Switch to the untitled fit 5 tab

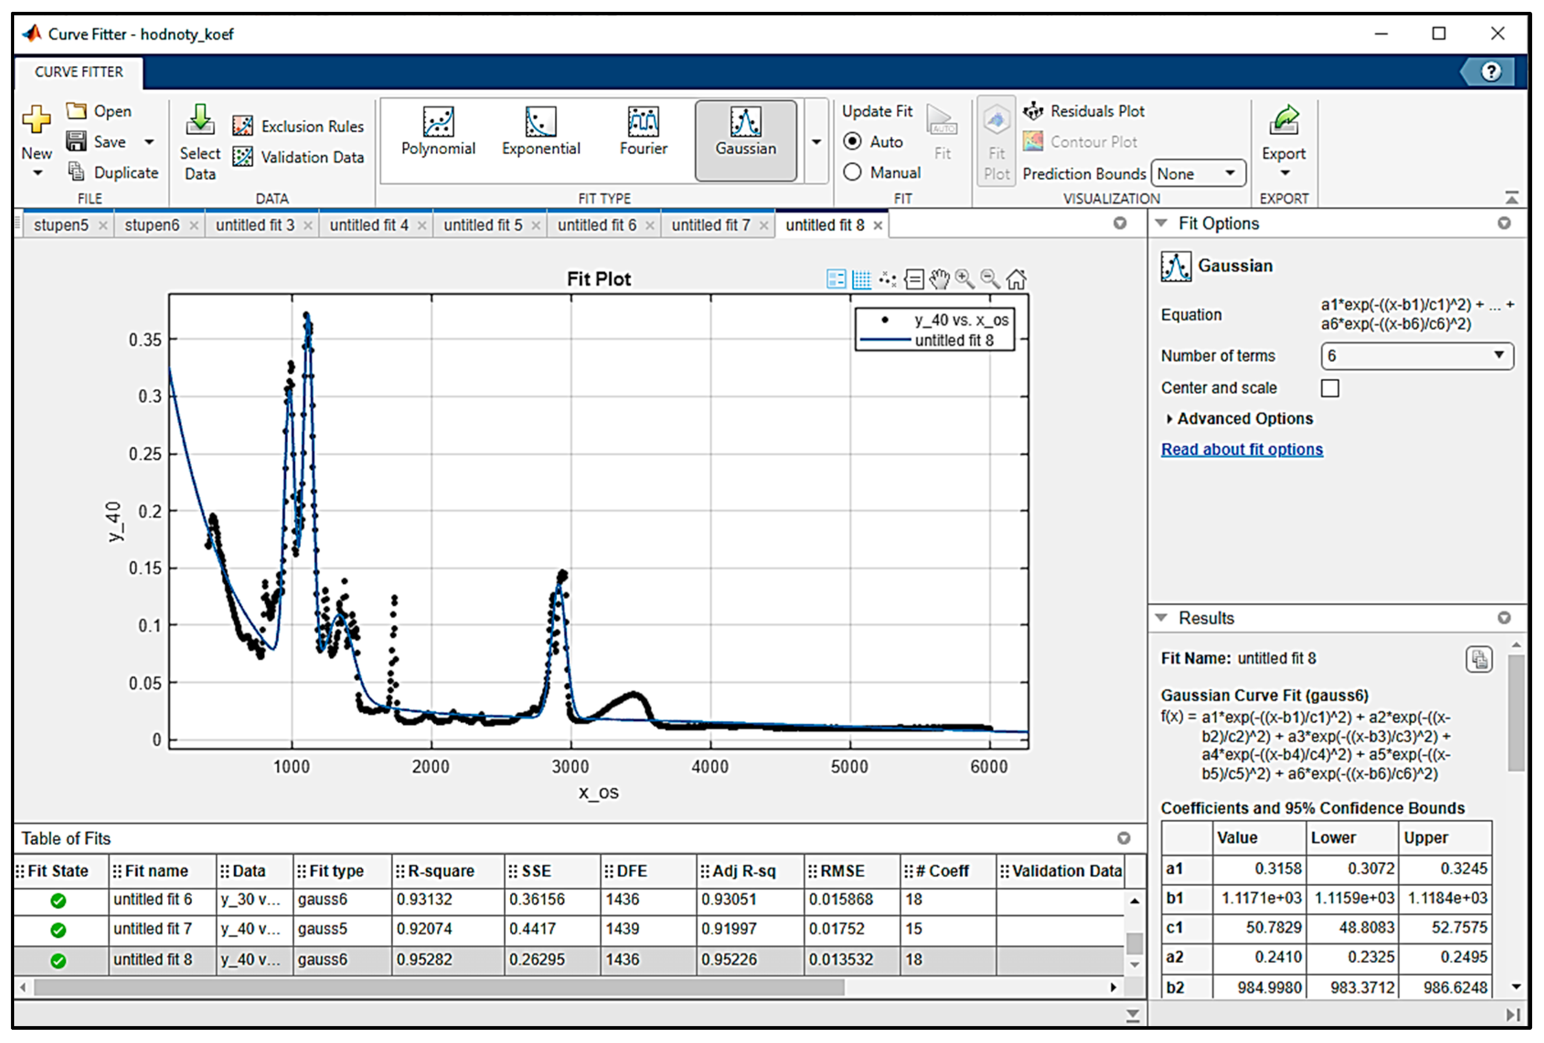[x=482, y=225]
